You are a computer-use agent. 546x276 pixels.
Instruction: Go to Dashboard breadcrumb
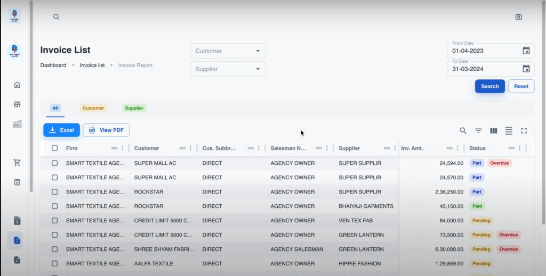pyautogui.click(x=53, y=65)
